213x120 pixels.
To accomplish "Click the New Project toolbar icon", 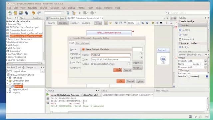I will [x=15, y=13].
